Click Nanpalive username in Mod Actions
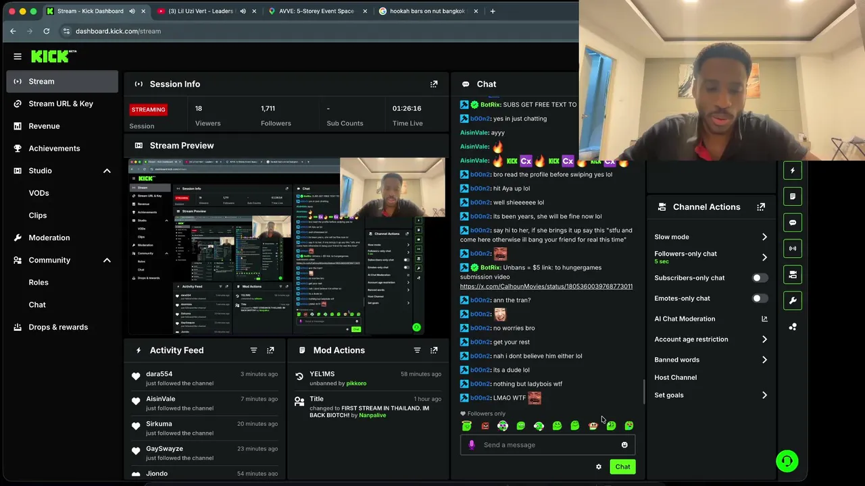 click(372, 415)
